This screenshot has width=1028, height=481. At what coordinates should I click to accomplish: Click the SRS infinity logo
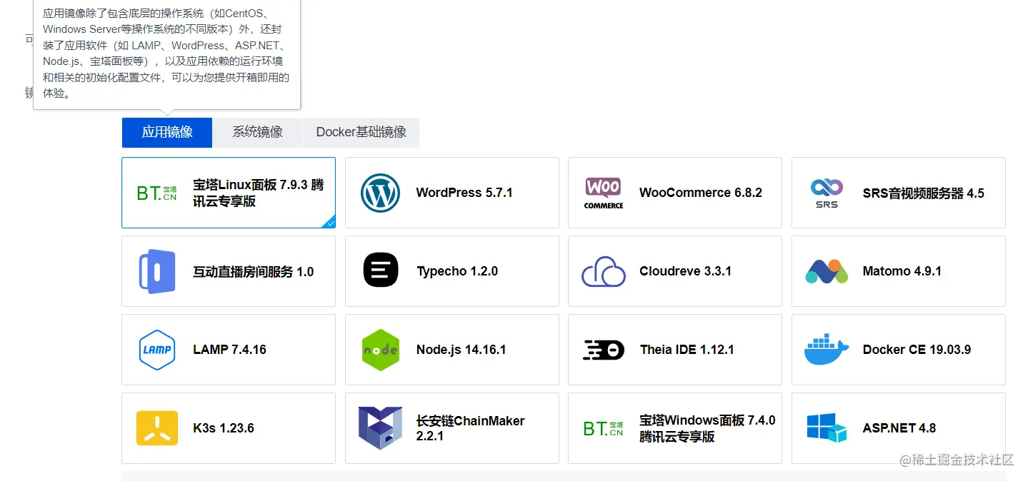click(827, 193)
